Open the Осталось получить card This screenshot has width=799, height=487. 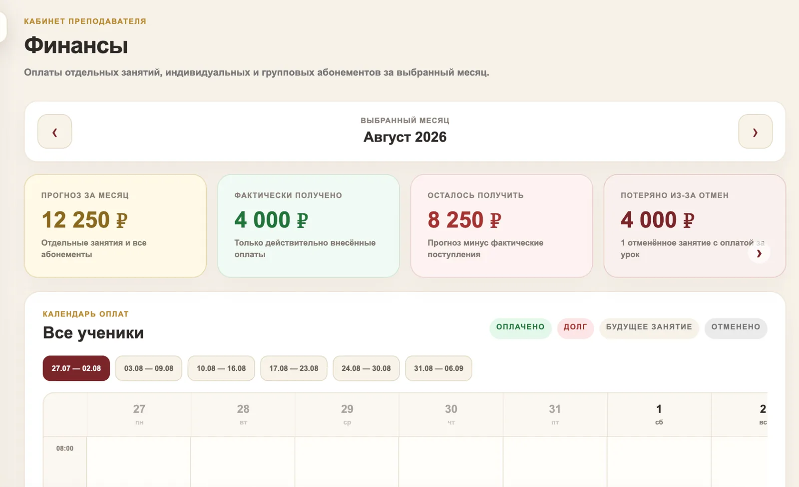[501, 226]
